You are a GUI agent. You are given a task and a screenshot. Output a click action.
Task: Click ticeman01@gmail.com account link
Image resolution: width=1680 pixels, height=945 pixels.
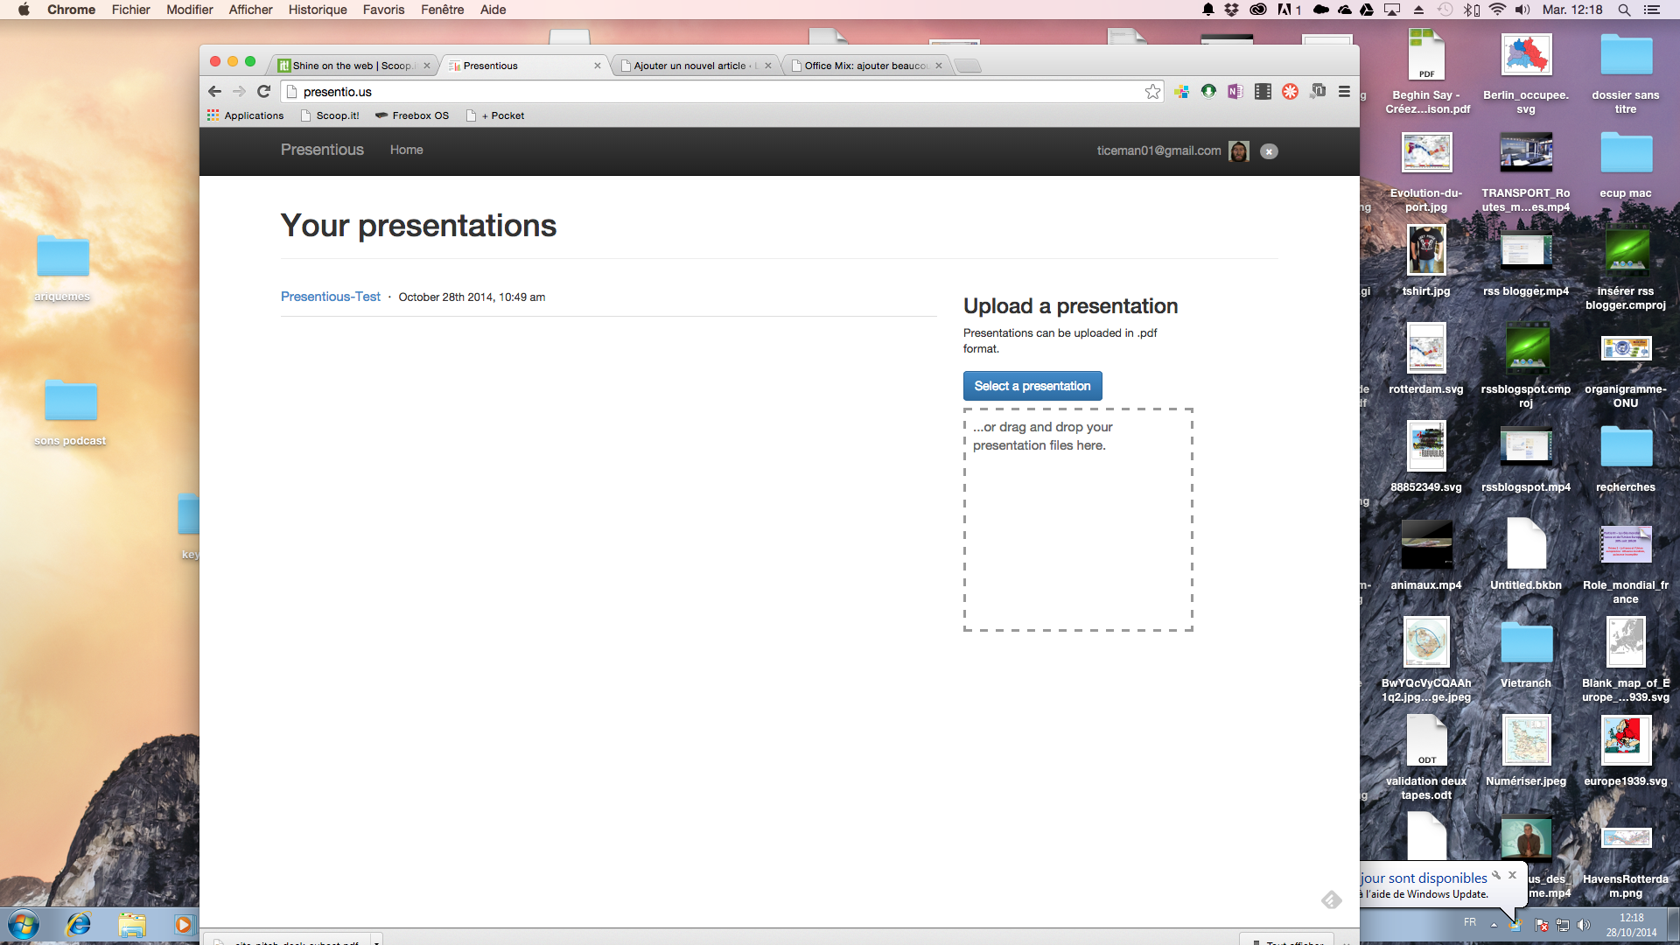[x=1158, y=150]
